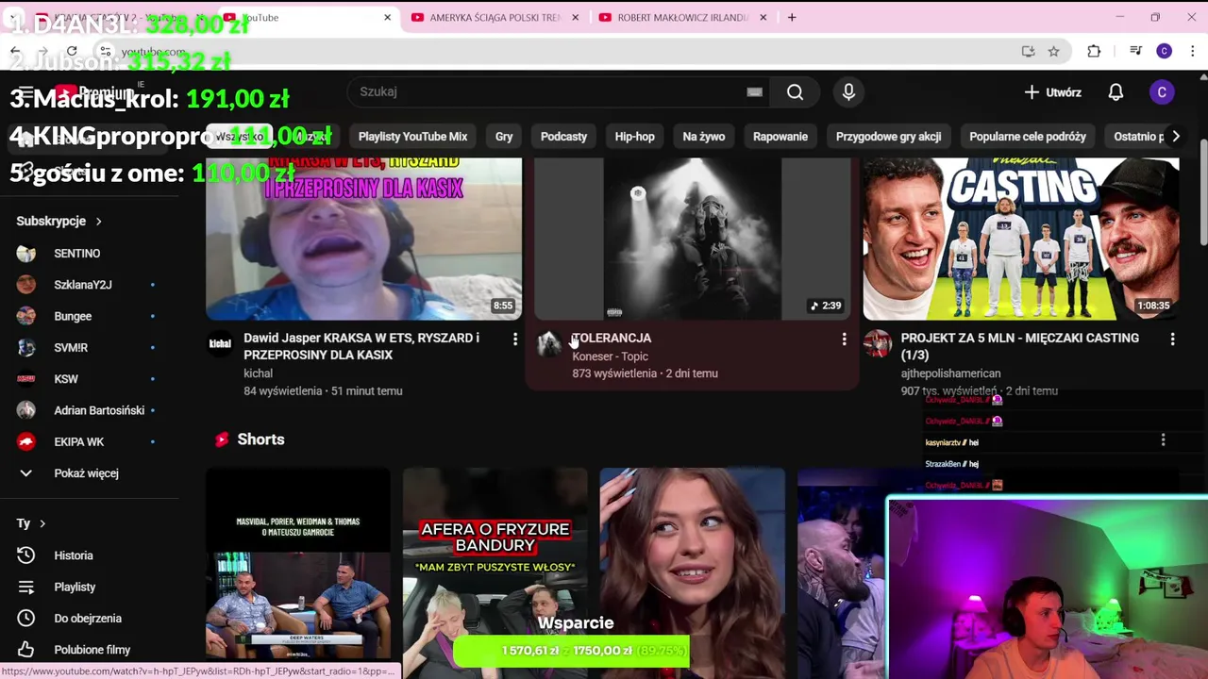Open Chrome profile avatar in toolbar
The image size is (1208, 679).
click(x=1164, y=51)
